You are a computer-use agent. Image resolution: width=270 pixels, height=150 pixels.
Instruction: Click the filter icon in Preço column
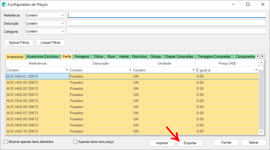tap(256, 70)
